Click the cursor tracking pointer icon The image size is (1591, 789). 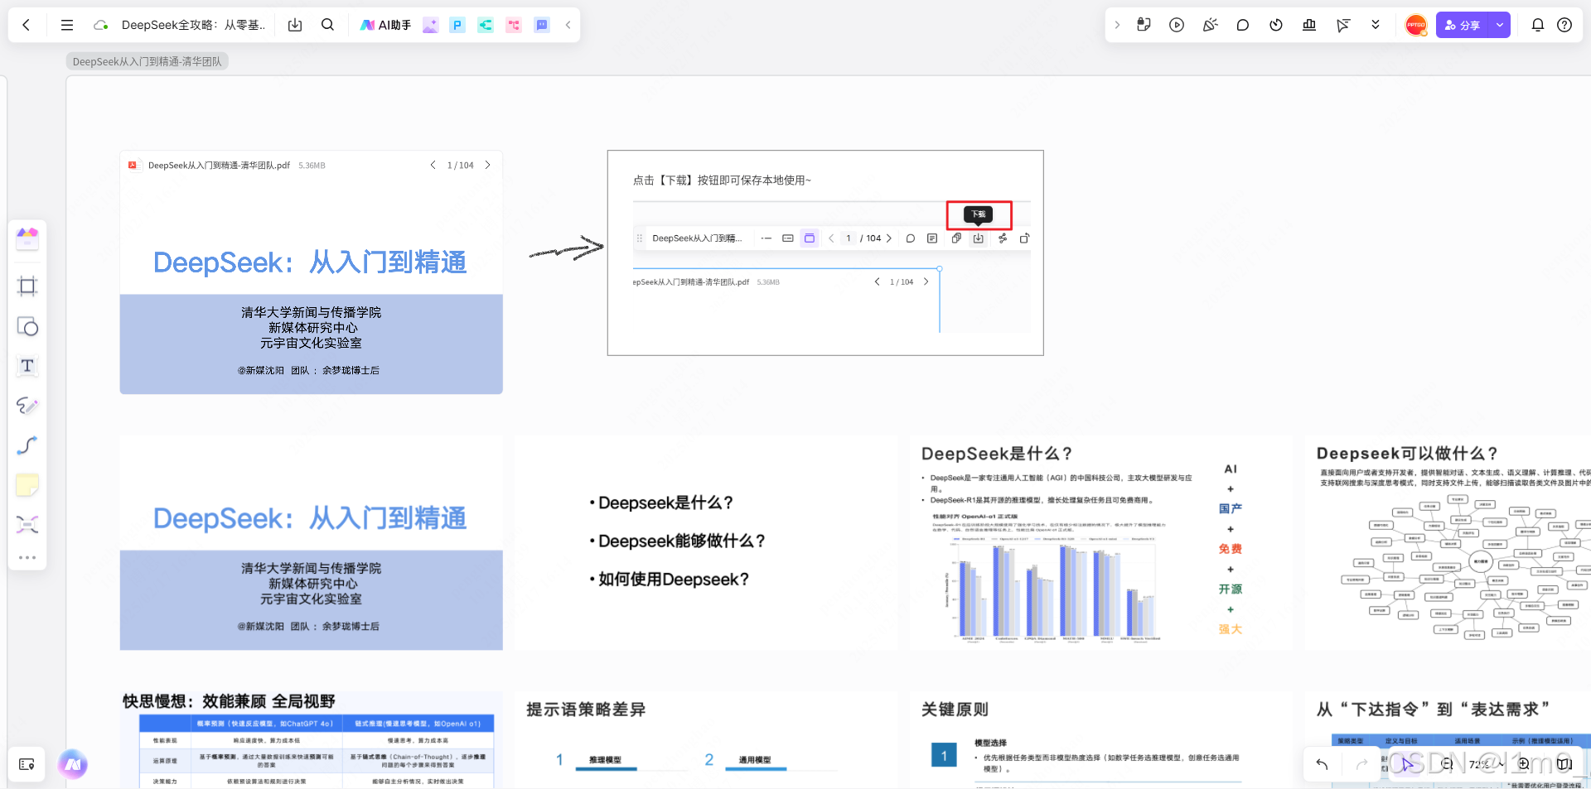coord(1342,25)
